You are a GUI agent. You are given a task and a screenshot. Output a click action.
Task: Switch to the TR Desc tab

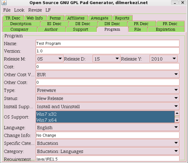point(13,18)
